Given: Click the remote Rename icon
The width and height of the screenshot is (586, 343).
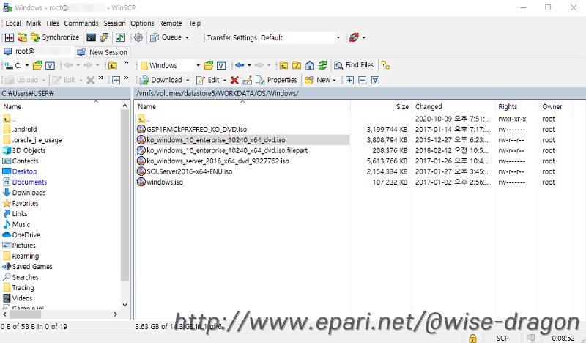Looking at the screenshot, I should [x=247, y=80].
